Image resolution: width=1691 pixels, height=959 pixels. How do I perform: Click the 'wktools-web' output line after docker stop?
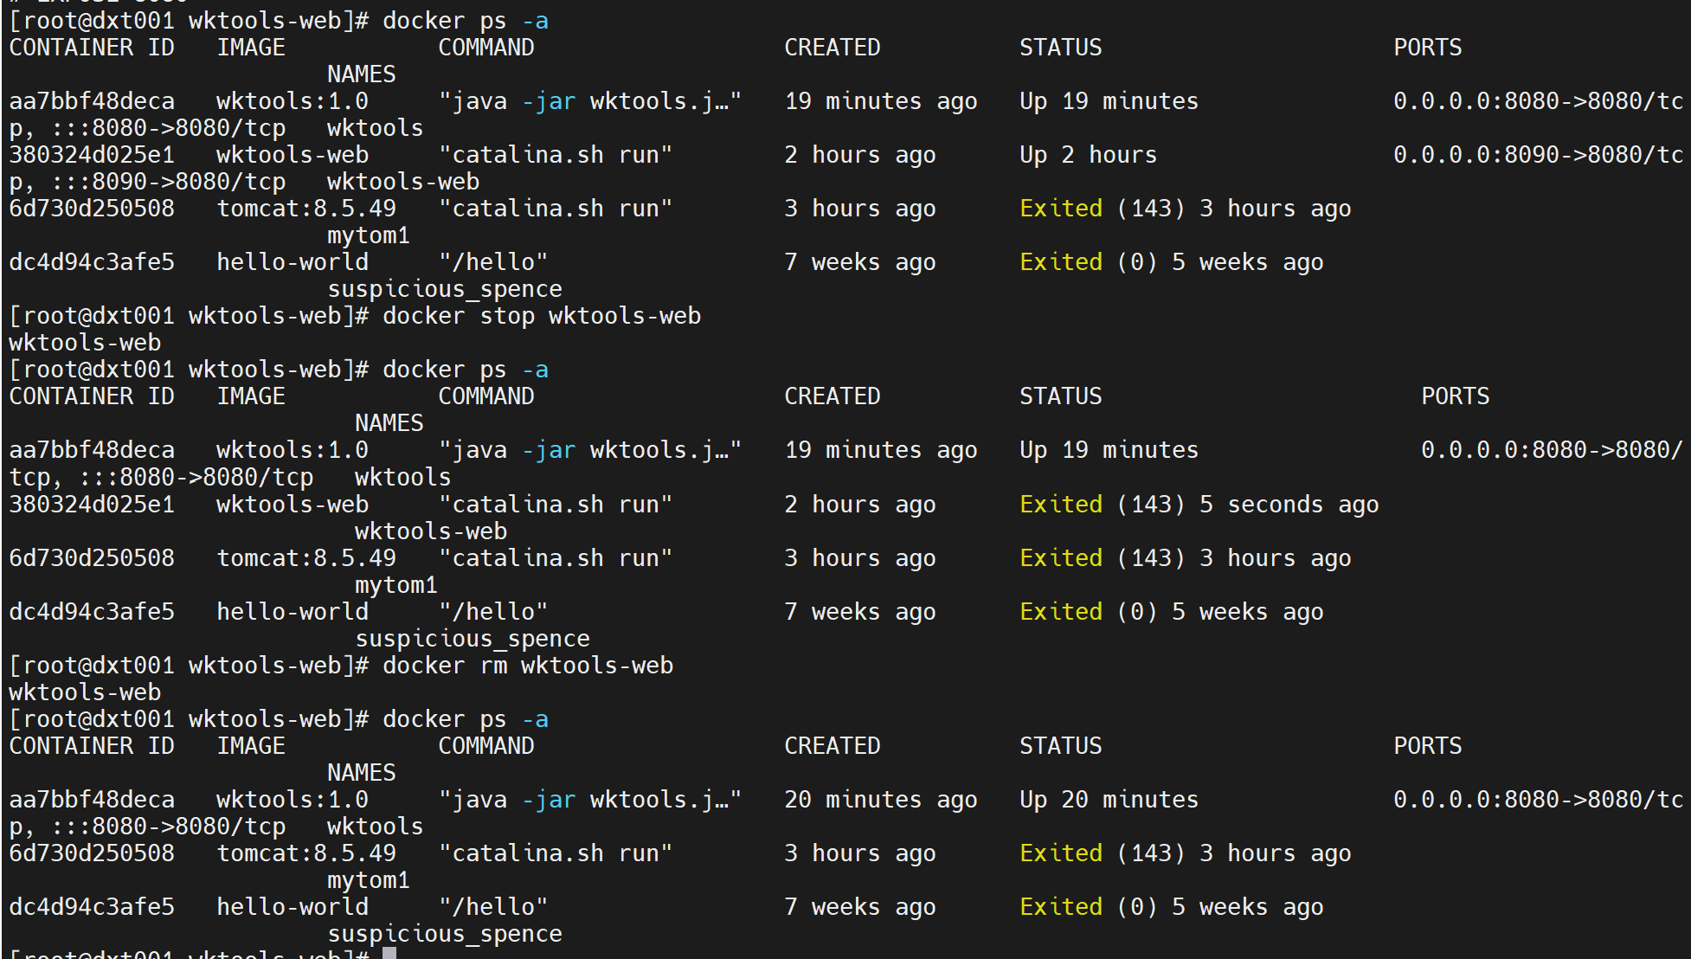tap(85, 343)
